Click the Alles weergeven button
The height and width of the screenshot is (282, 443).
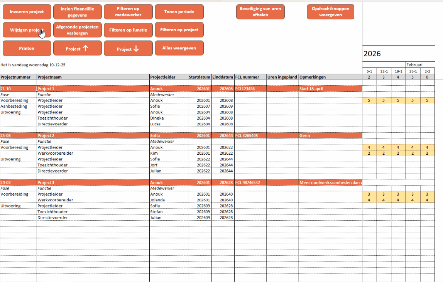click(x=179, y=48)
